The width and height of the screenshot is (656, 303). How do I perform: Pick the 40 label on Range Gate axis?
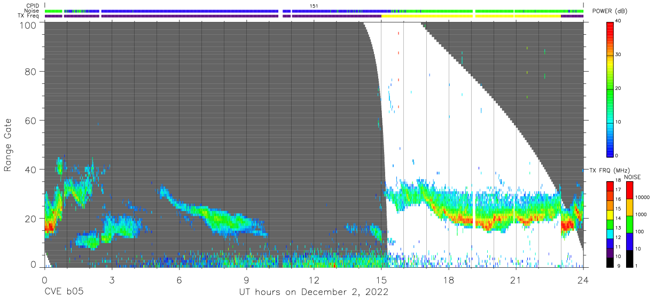click(32, 169)
